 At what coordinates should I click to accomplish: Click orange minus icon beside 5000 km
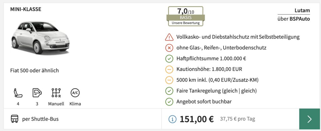[169, 80]
